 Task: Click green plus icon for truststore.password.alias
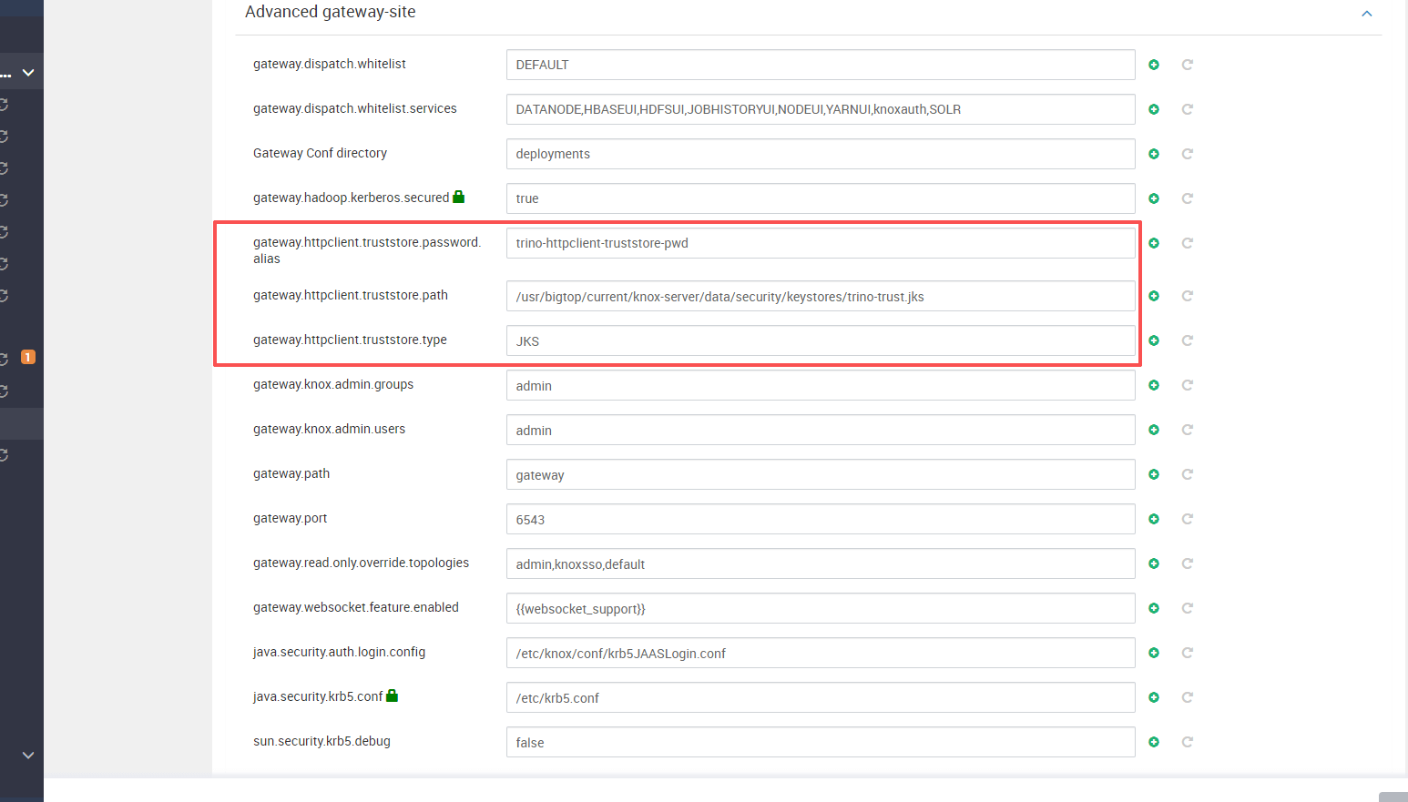[x=1154, y=243]
